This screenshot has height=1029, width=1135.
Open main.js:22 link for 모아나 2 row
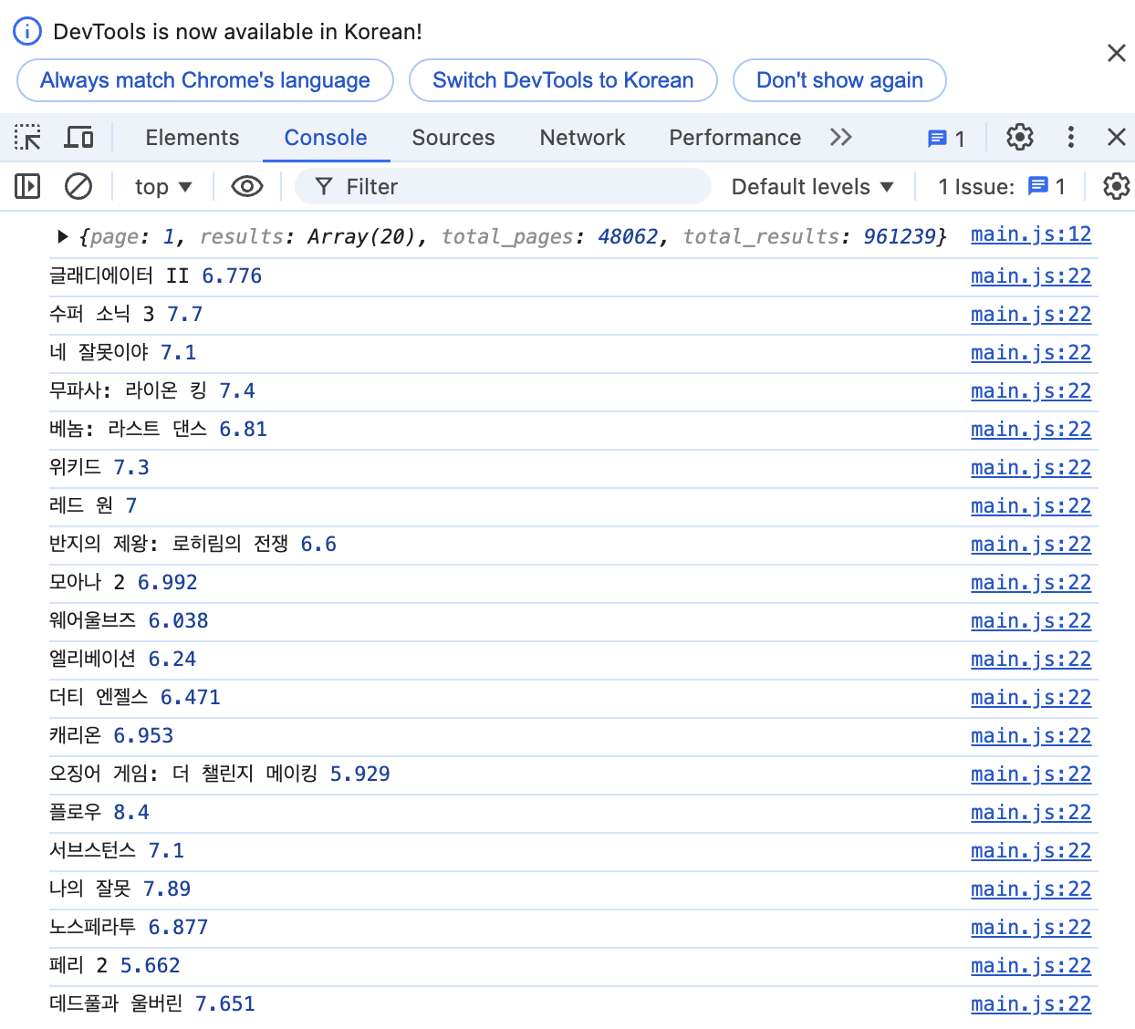coord(1031,583)
